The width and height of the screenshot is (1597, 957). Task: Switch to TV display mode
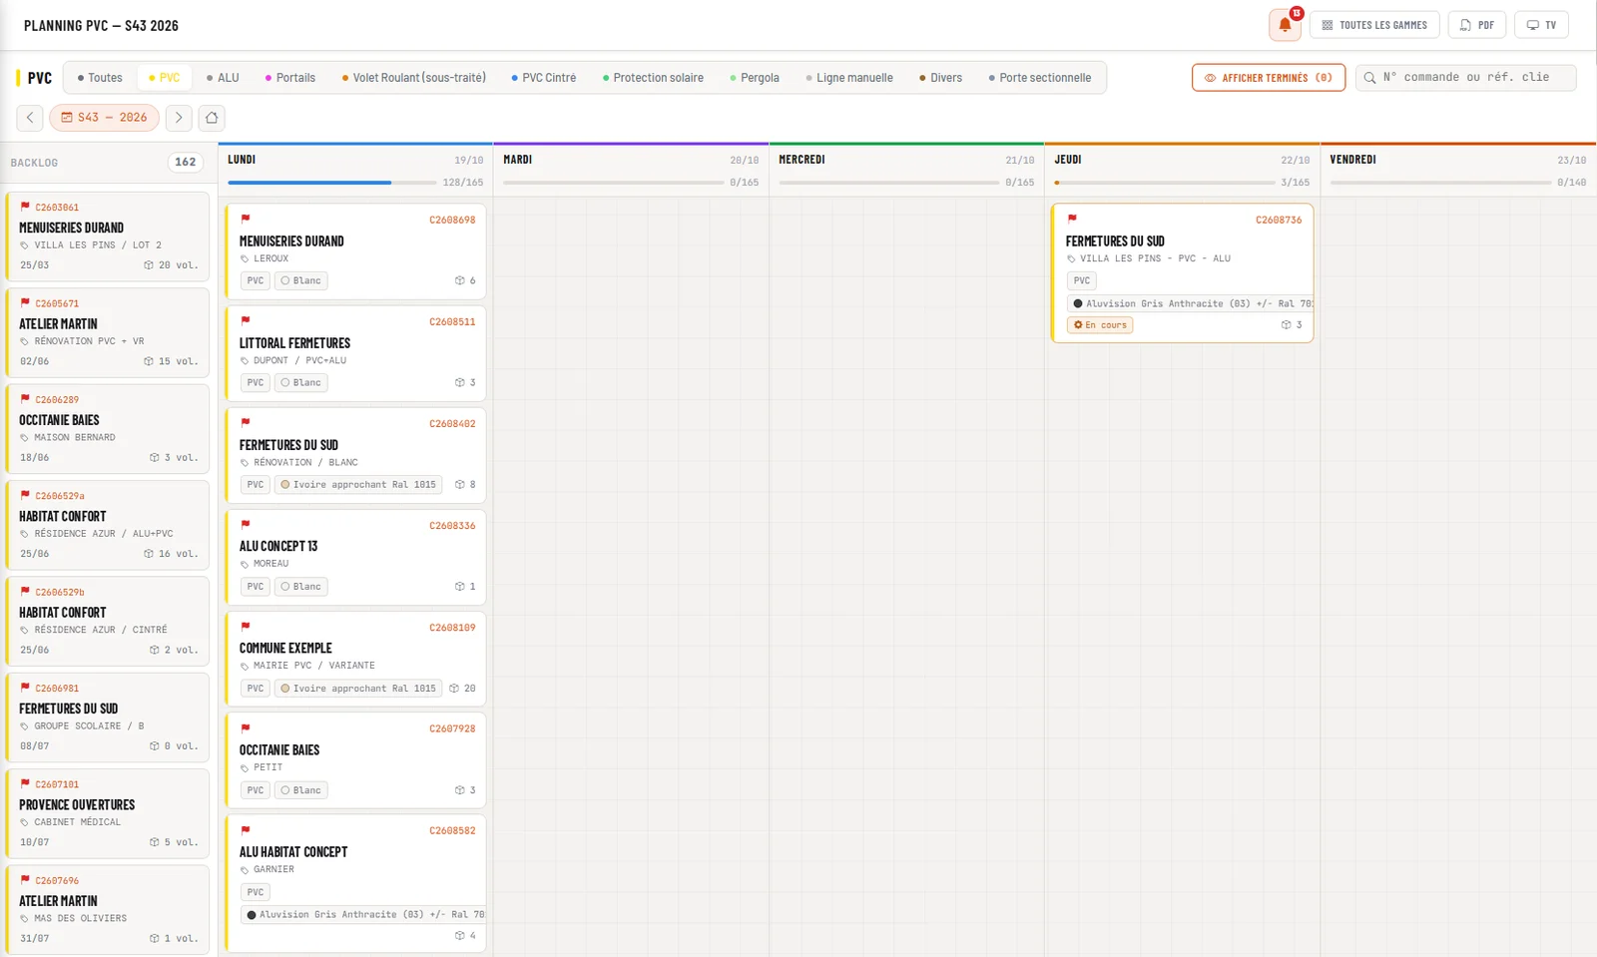point(1541,25)
